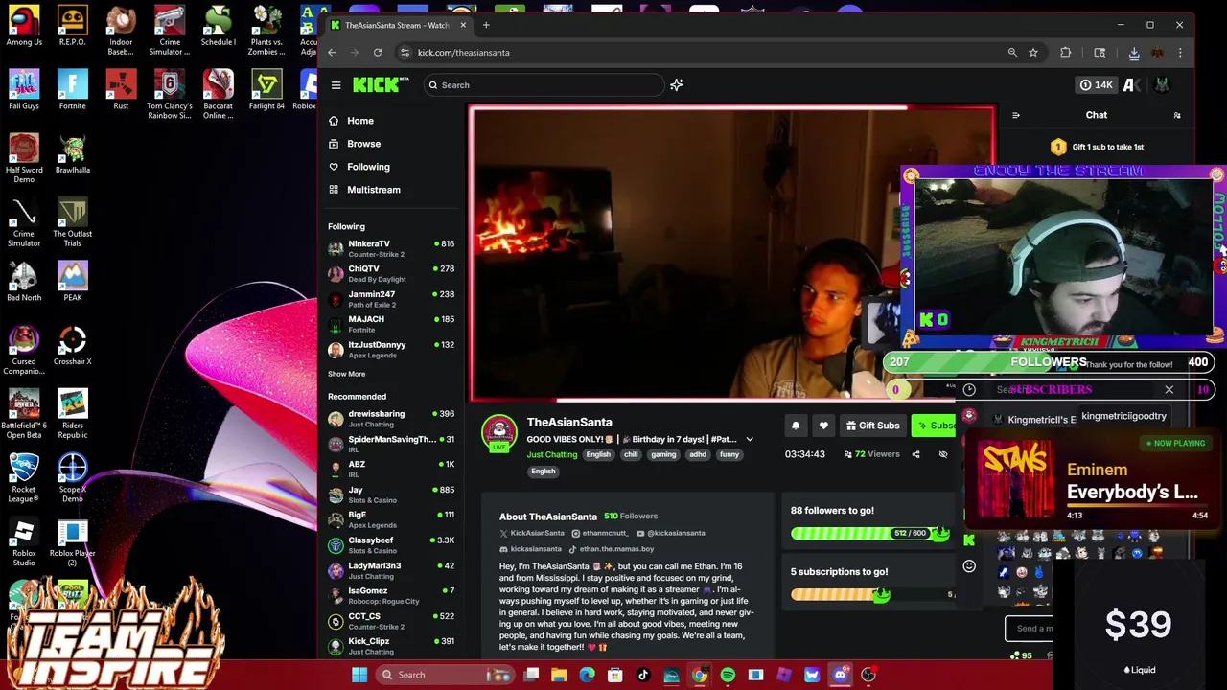Click in the Kick search field
This screenshot has width=1227, height=690.
[x=544, y=85]
